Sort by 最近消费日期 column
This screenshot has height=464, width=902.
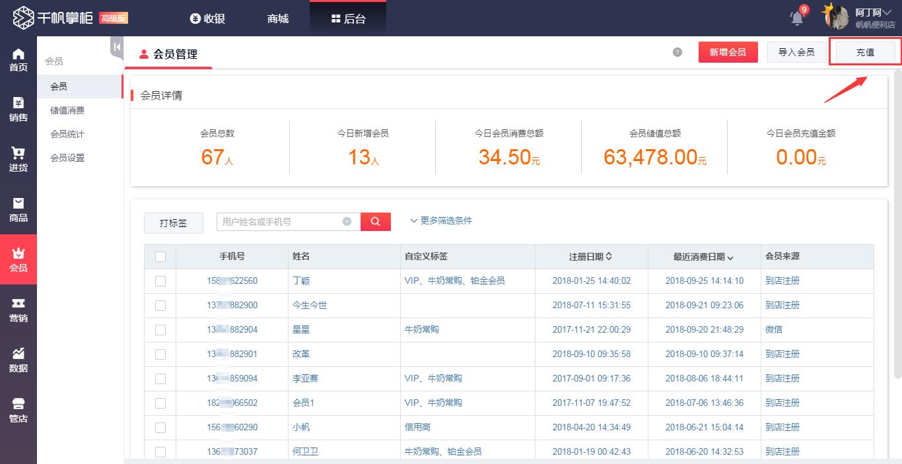tap(703, 257)
